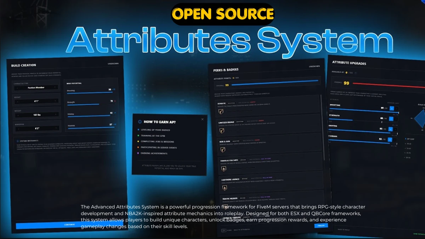
Task: Click the Limitless Range badge icon
Action: click(x=222, y=131)
